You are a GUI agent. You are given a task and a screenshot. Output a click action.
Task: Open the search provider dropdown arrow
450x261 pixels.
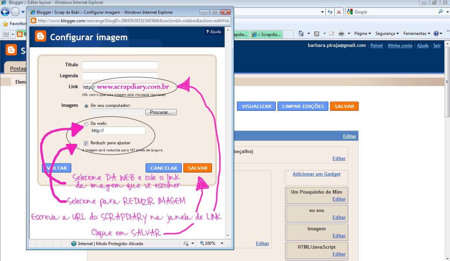pyautogui.click(x=447, y=12)
